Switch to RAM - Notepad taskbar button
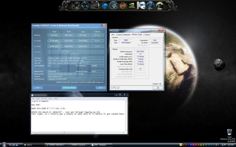This screenshot has height=147, width=236. pyautogui.click(x=101, y=145)
